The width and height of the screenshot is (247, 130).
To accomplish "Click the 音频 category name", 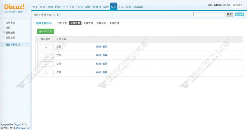I will click(x=59, y=72).
